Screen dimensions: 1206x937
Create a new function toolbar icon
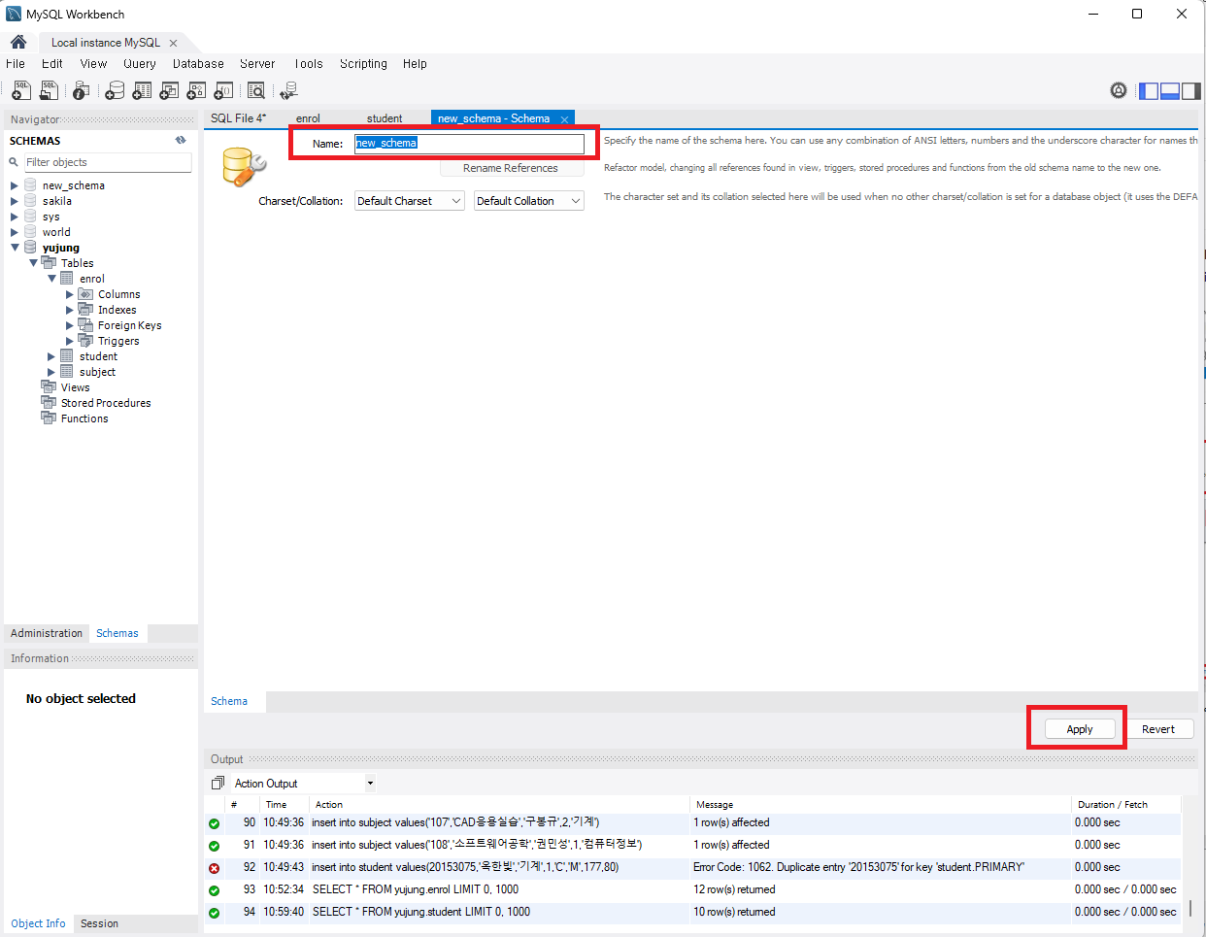(223, 90)
